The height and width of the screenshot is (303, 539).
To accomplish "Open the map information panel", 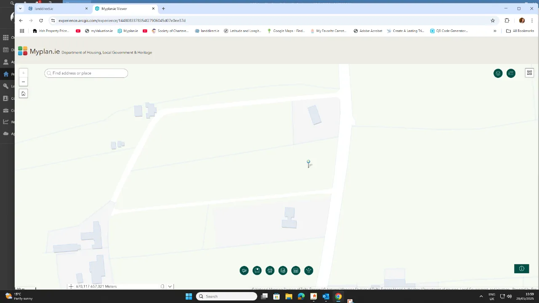I will click(522, 268).
